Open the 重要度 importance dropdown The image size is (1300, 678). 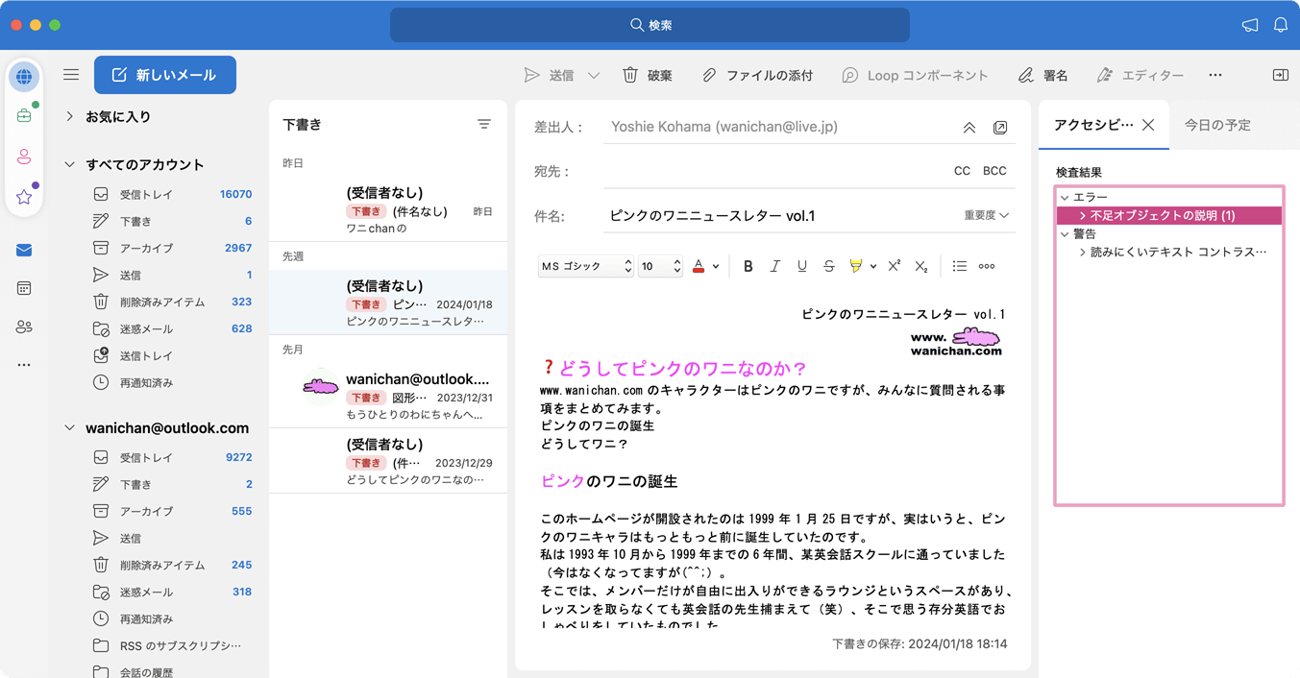click(986, 216)
